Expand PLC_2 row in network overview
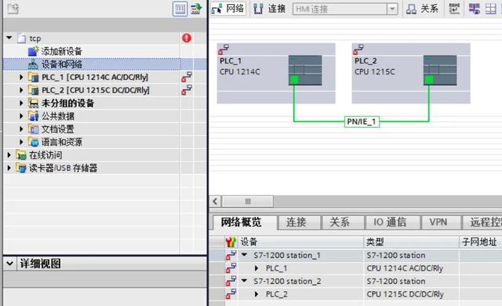This screenshot has height=306, width=502. click(x=256, y=293)
